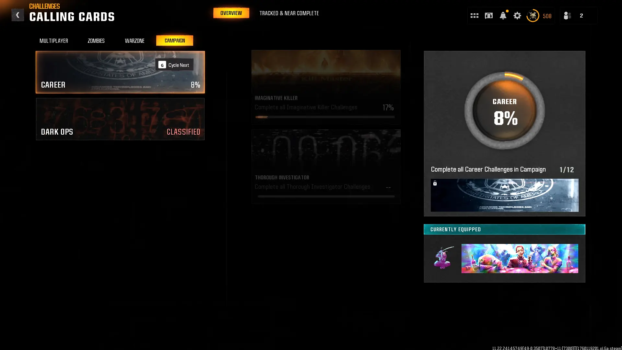Open the notifications bell
The height and width of the screenshot is (350, 622).
pyautogui.click(x=503, y=16)
